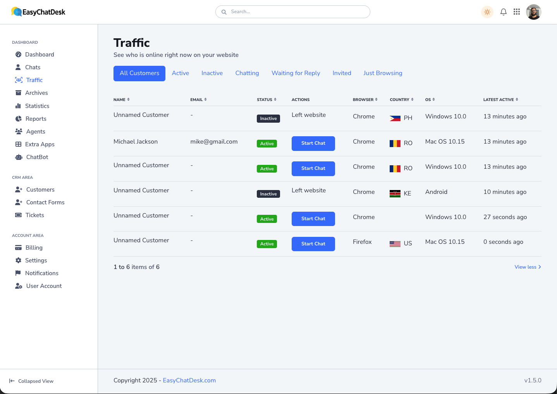Start Chat with the Firefox US customer
Screen dimensions: 557x394
(x=313, y=244)
